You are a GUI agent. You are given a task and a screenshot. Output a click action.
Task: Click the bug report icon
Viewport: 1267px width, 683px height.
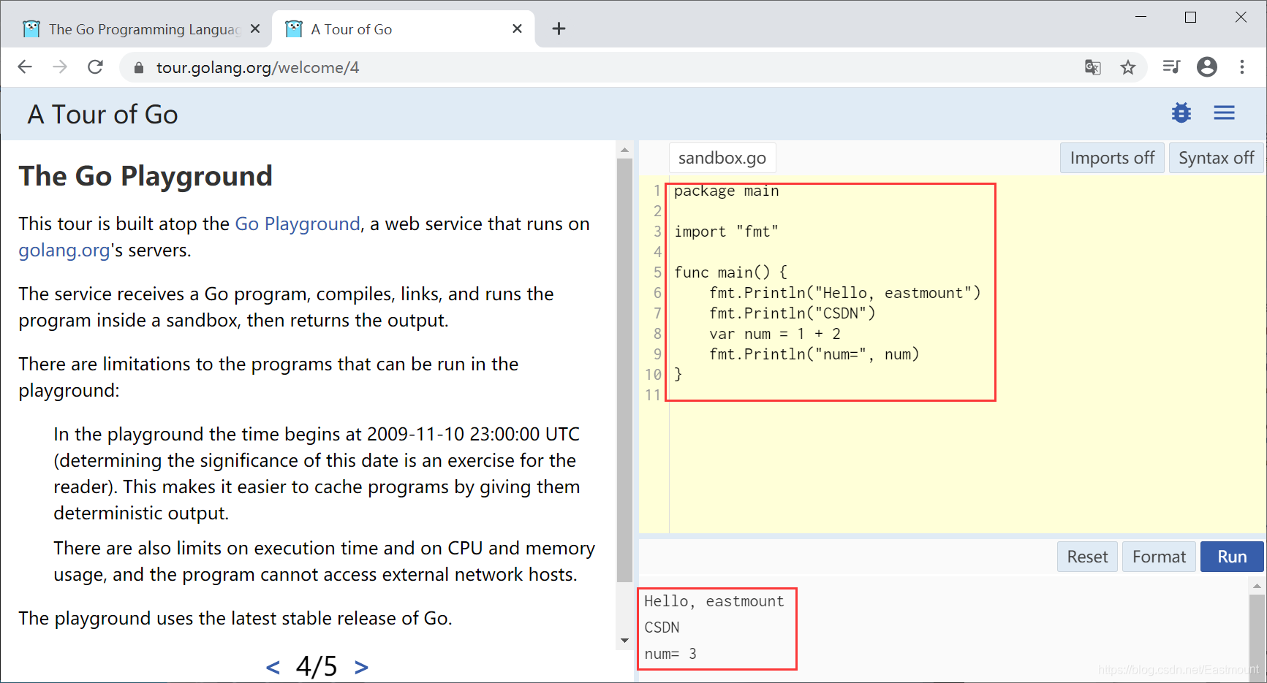click(1181, 113)
